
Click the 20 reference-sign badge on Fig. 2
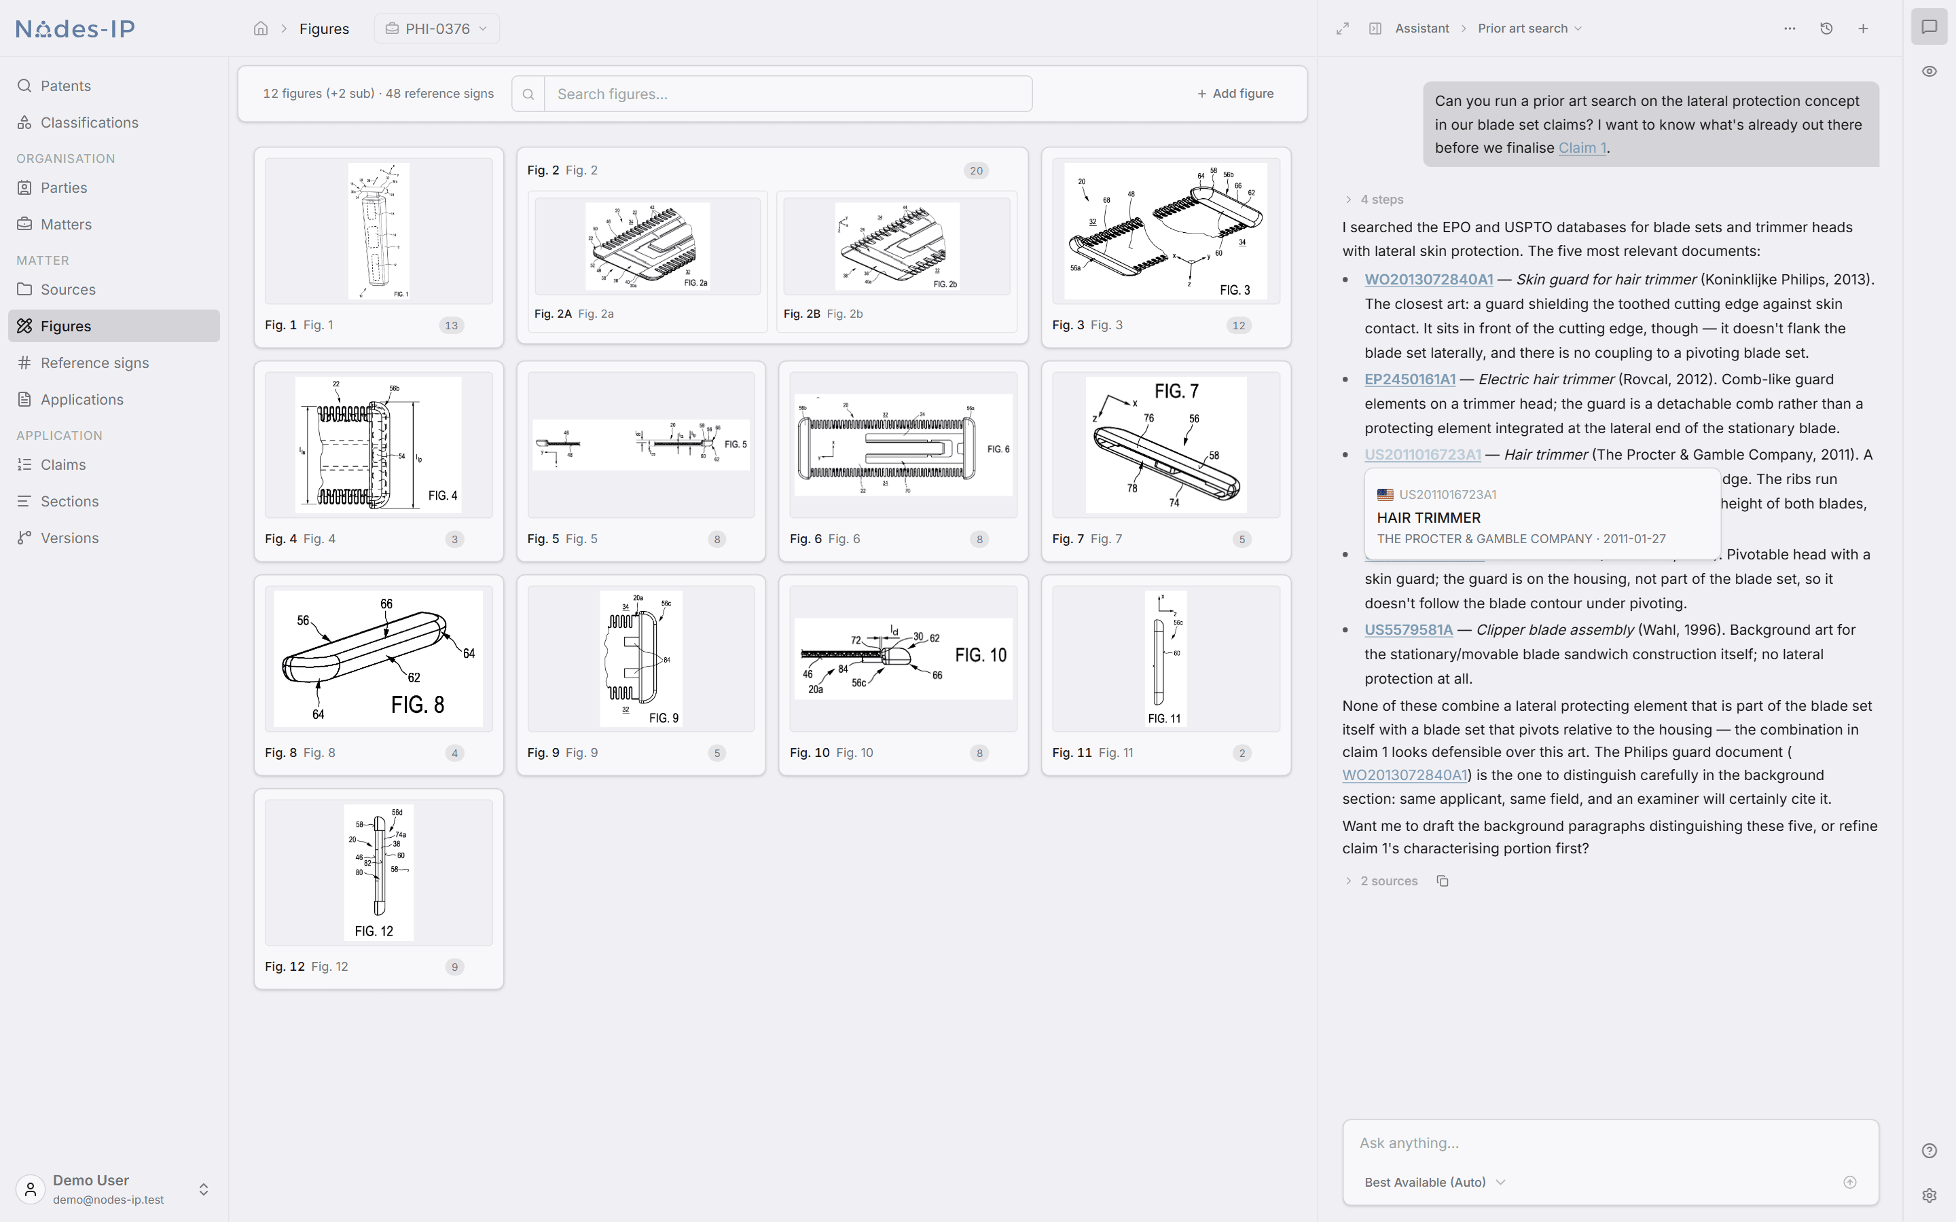pyautogui.click(x=977, y=170)
